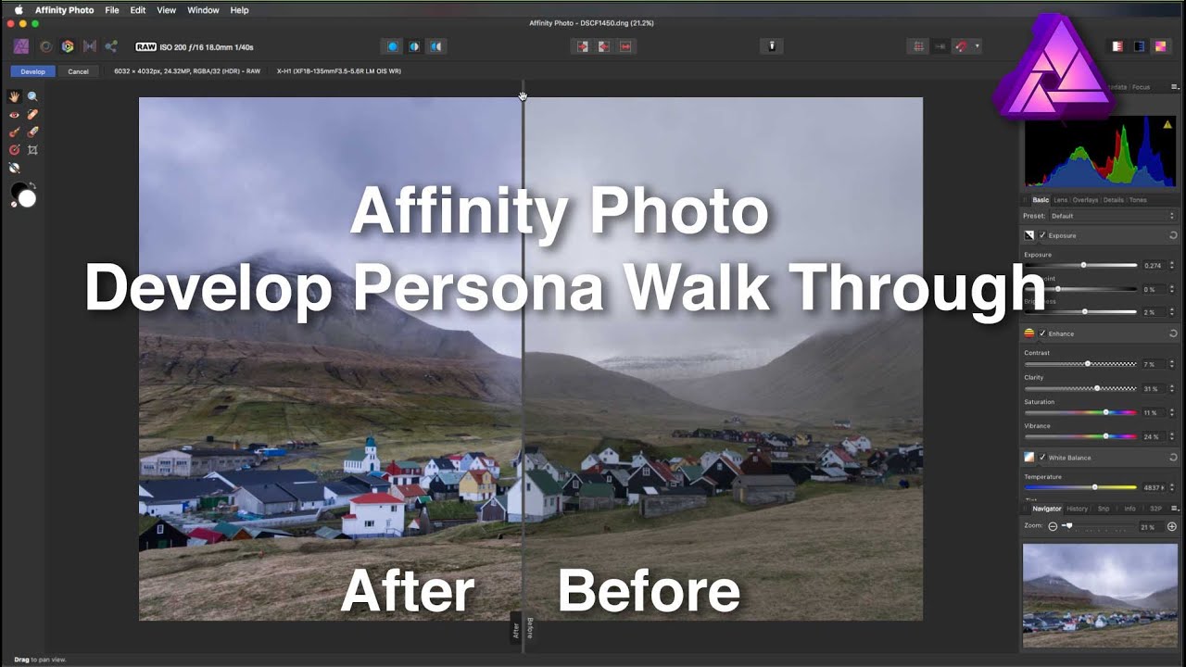Reset the White Balance section
This screenshot has width=1186, height=667.
click(x=1173, y=458)
